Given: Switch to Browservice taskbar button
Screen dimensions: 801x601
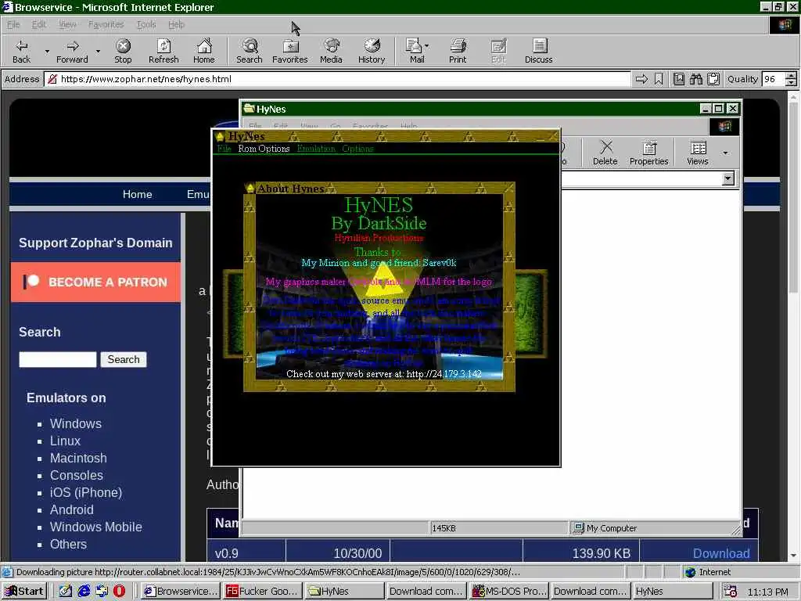Looking at the screenshot, I should tap(180, 592).
